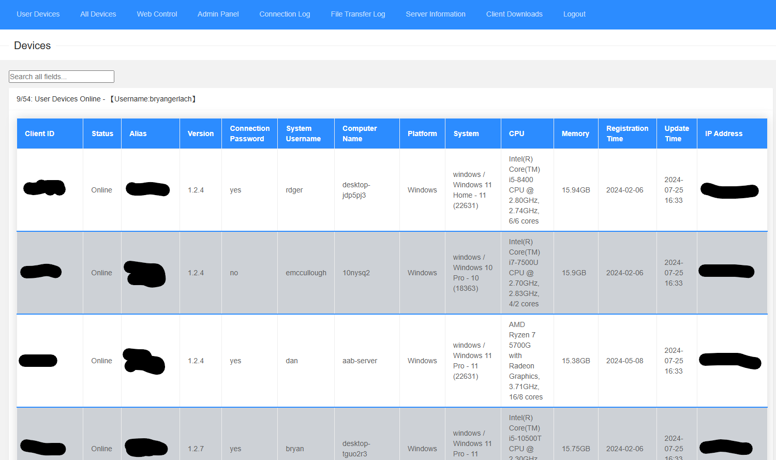The image size is (776, 460).
Task: Sort by Registration Time header
Action: (x=627, y=133)
